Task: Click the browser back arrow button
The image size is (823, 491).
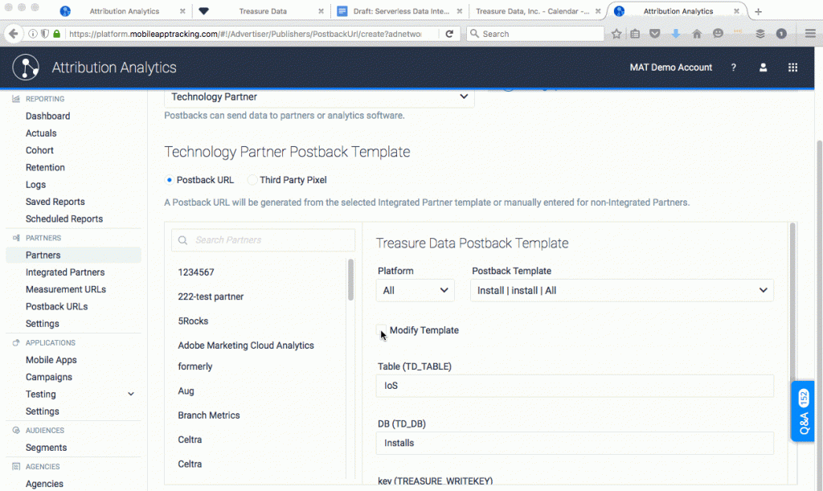Action: (13, 34)
